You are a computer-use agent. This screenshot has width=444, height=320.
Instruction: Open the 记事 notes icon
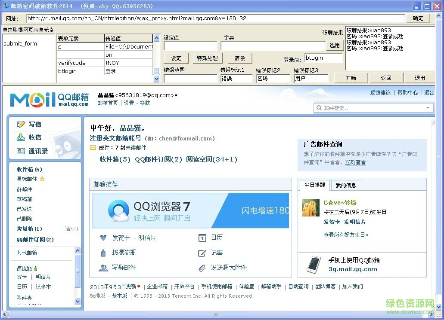tap(202, 253)
